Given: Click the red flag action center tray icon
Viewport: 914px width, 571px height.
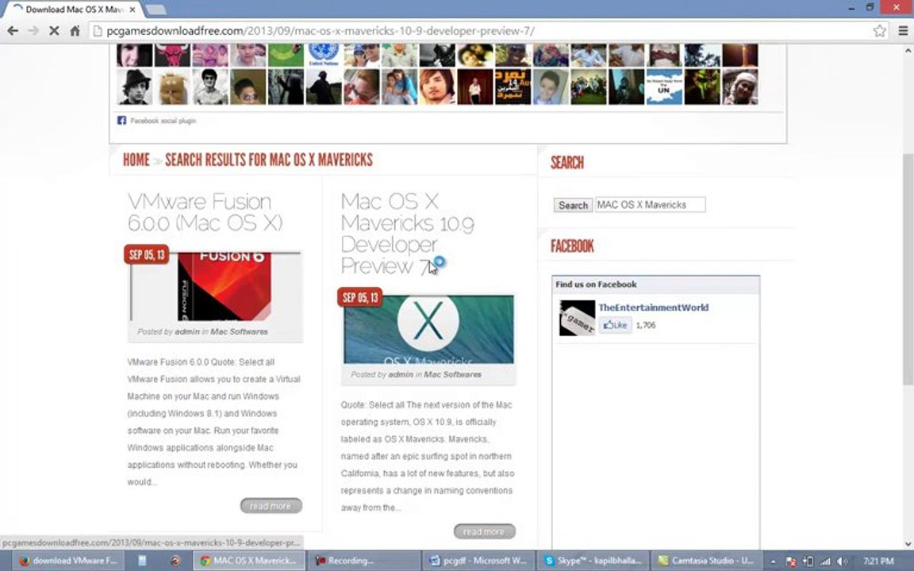Looking at the screenshot, I should coord(791,561).
